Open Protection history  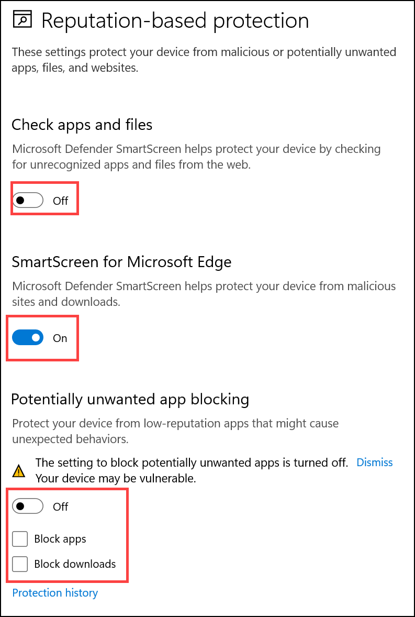54,592
